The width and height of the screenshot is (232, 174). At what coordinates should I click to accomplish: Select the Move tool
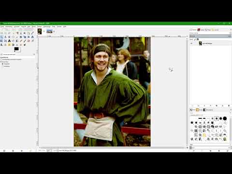[x=9, y=37]
